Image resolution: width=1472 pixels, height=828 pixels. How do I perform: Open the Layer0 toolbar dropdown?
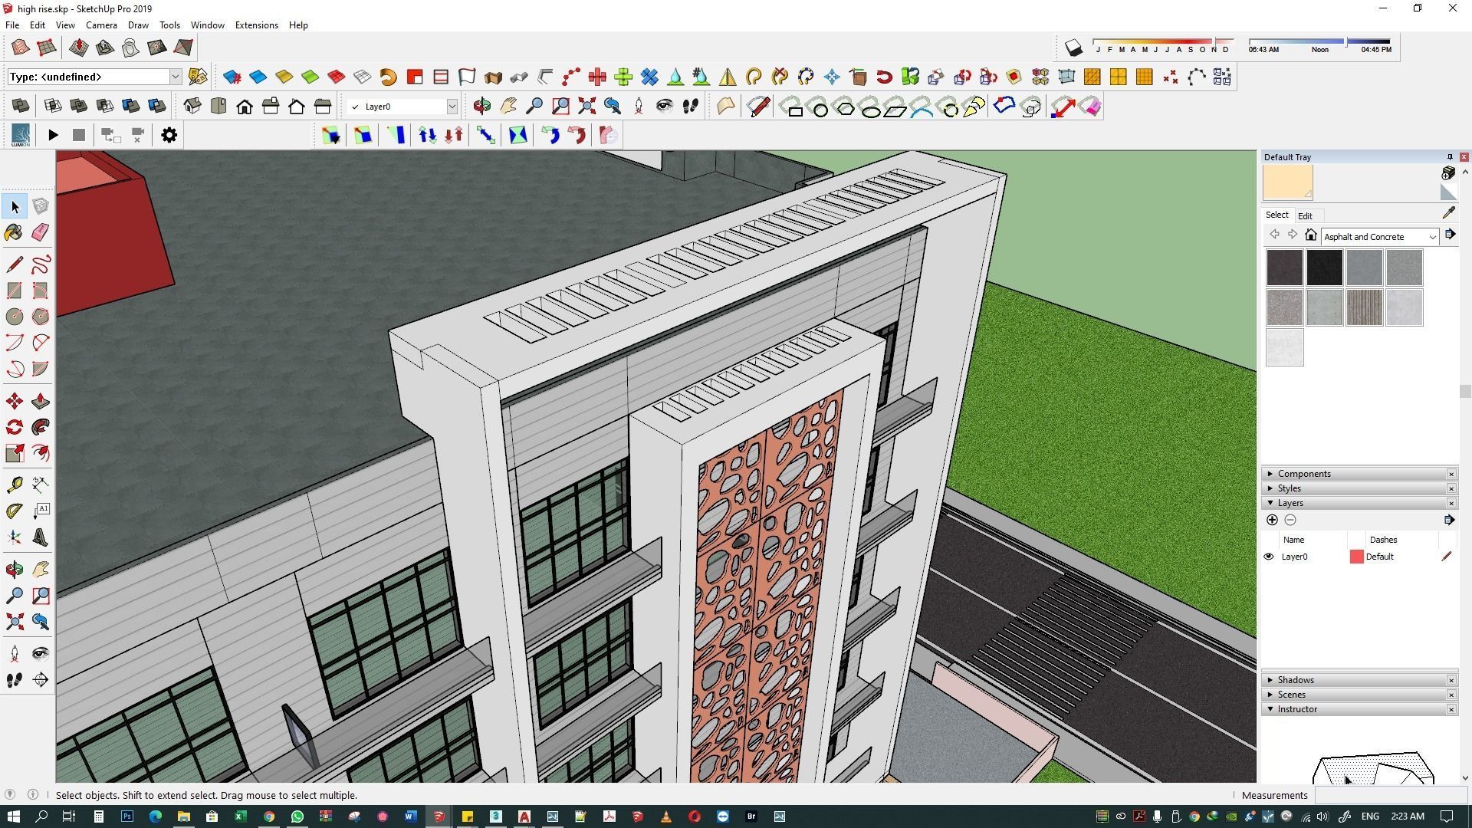point(452,107)
